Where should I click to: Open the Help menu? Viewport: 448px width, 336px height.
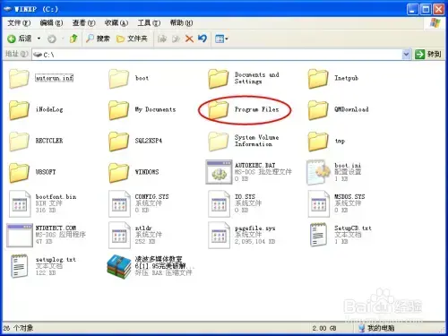[x=181, y=22]
